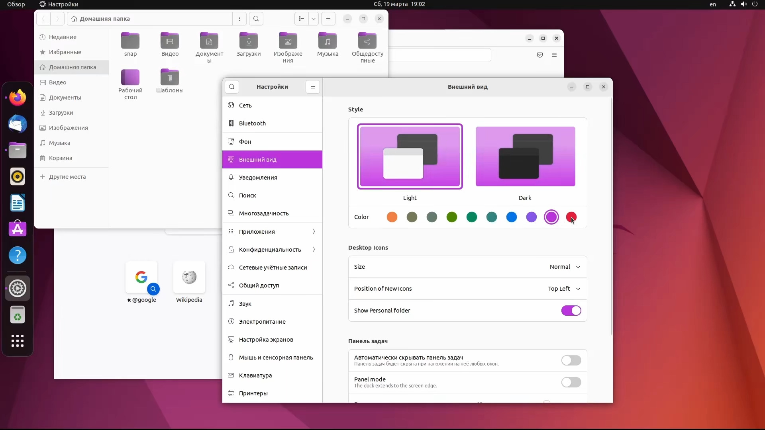Open the browser window hamburger menu
The image size is (765, 430).
(554, 55)
